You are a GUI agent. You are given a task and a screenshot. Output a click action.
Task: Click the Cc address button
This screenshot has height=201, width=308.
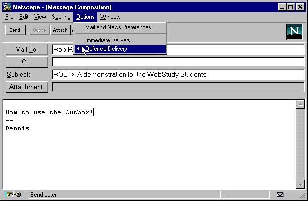click(x=27, y=62)
